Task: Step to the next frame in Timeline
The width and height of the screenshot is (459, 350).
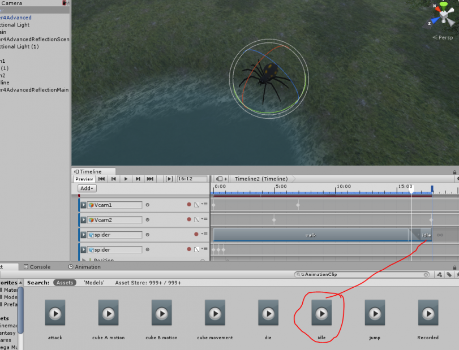Action: point(138,179)
